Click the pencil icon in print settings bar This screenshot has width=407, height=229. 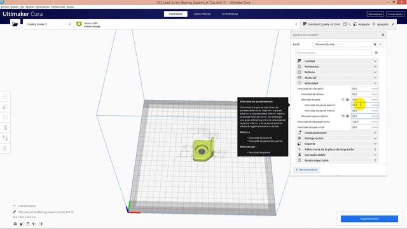(x=393, y=24)
